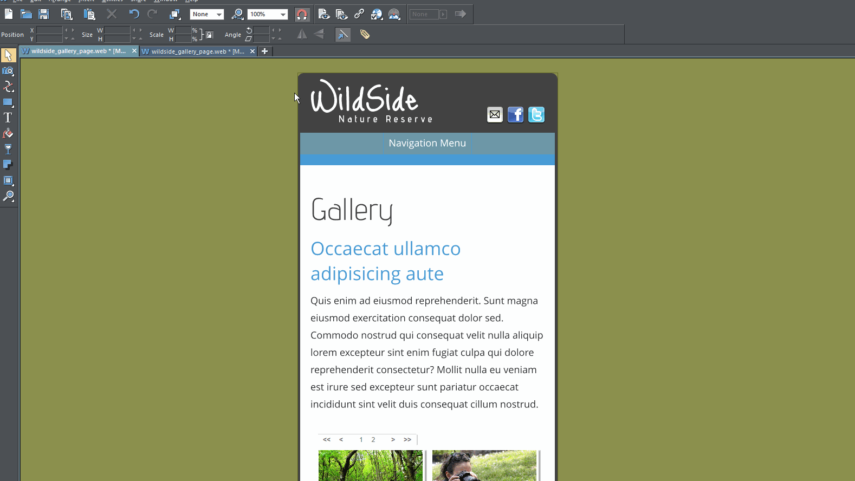Click the WildSide Nature Reserve logo
This screenshot has width=855, height=481.
[x=372, y=102]
